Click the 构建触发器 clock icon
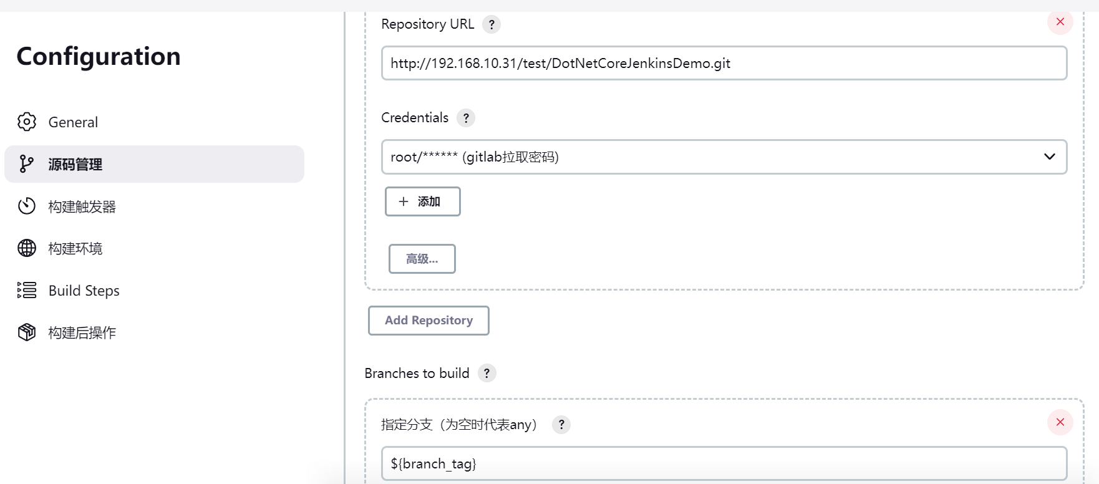Screen dimensions: 1099x484 point(27,206)
